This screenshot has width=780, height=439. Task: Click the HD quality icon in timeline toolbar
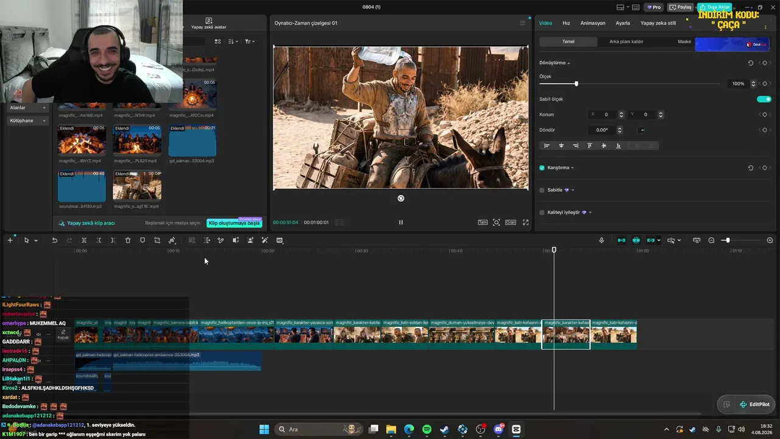coord(280,240)
